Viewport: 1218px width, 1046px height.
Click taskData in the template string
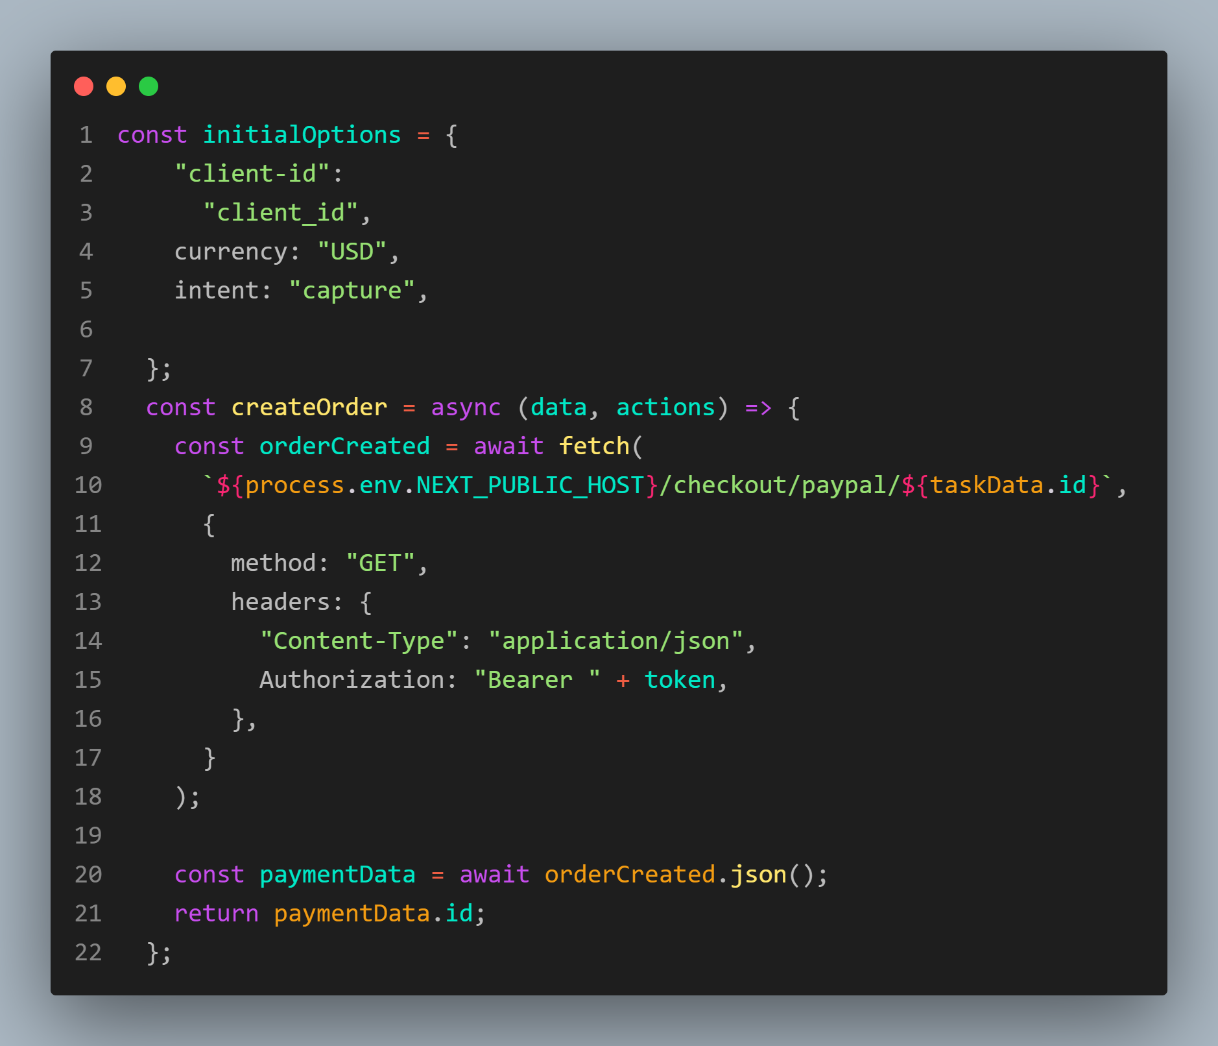[986, 485]
